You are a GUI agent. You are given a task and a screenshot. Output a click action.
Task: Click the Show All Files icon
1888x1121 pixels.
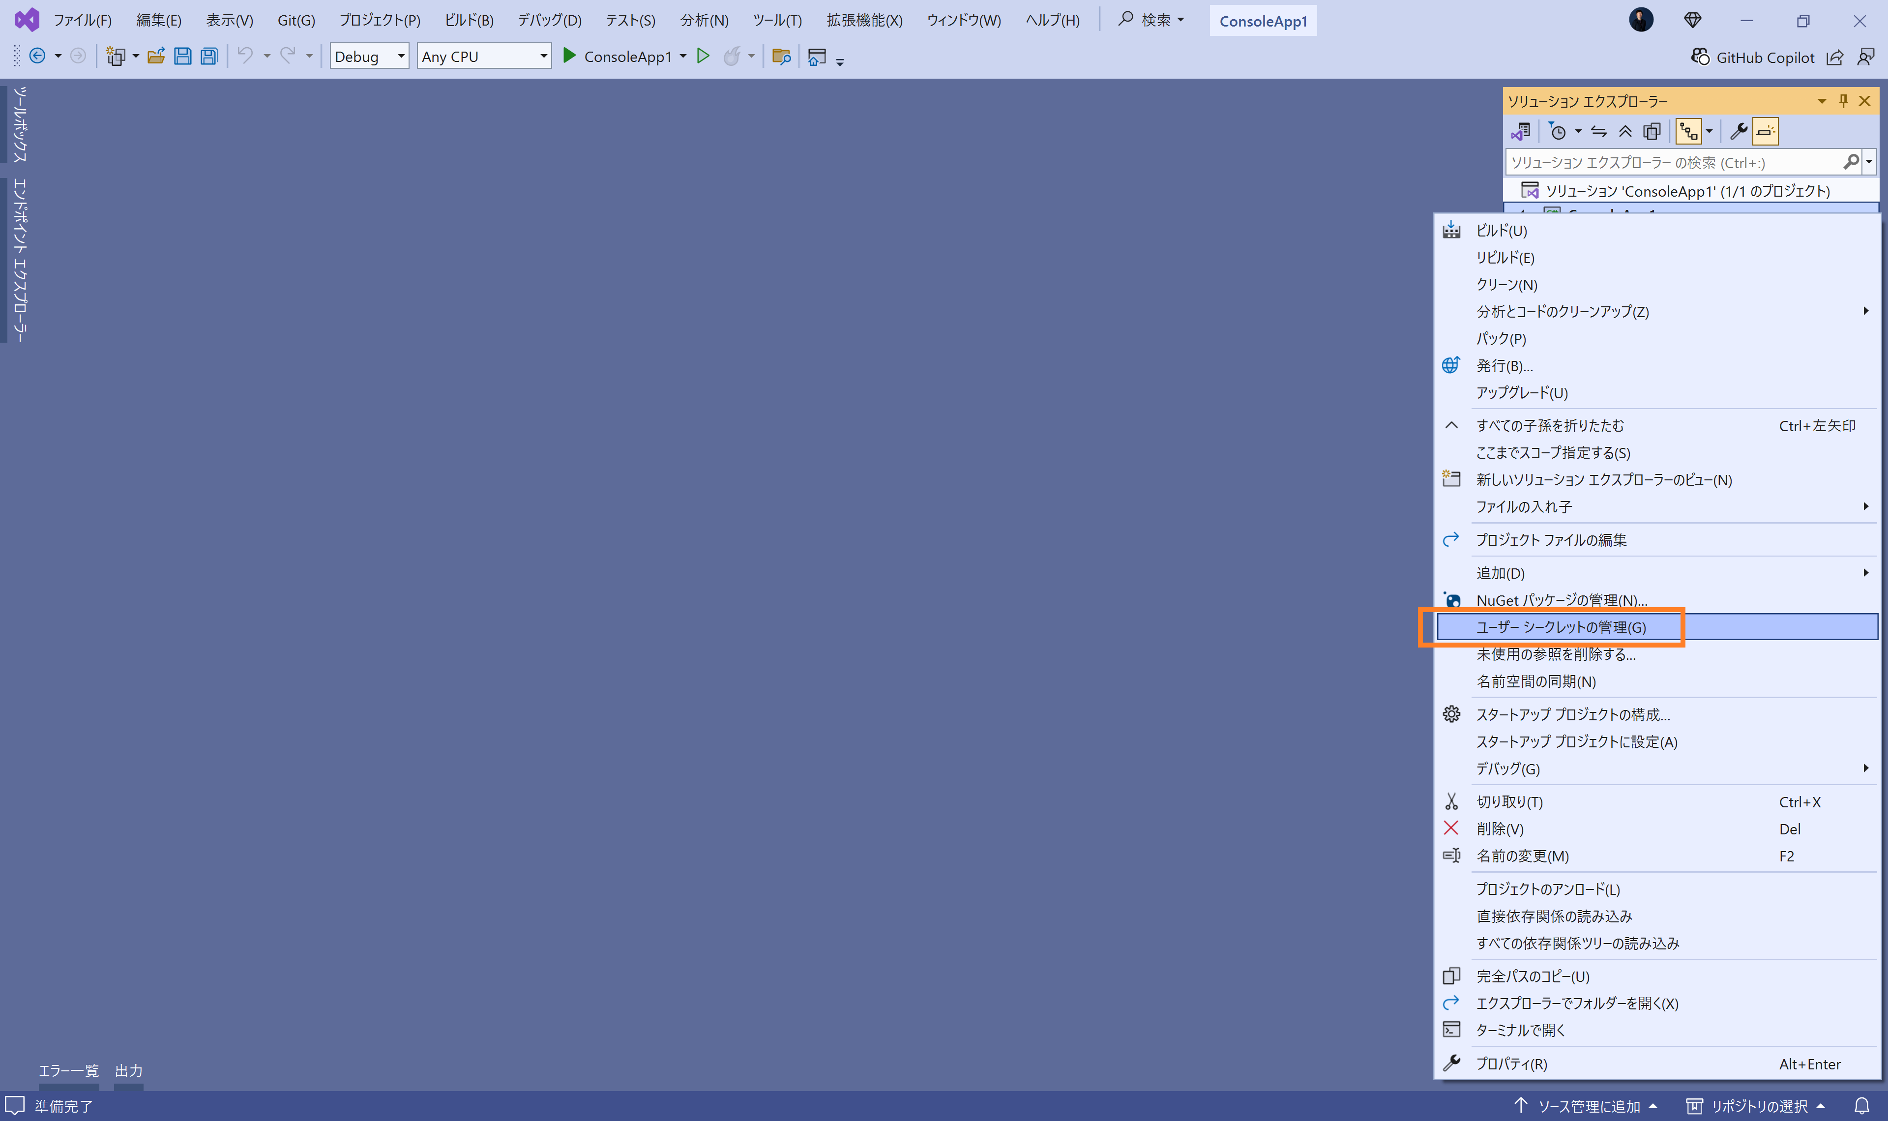point(1652,131)
